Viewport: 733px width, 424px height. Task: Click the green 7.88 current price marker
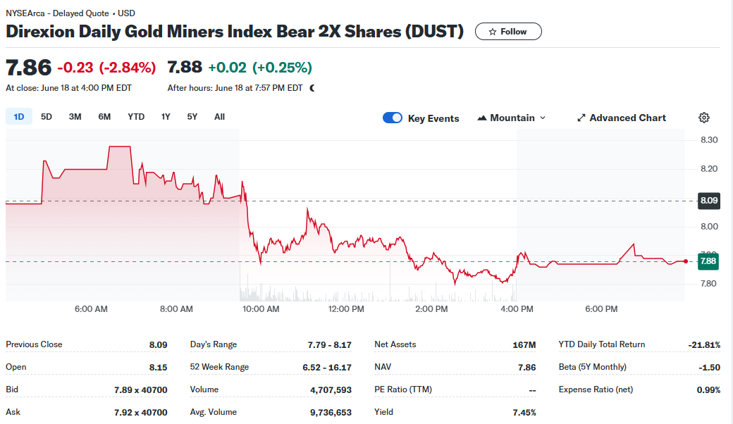click(708, 261)
